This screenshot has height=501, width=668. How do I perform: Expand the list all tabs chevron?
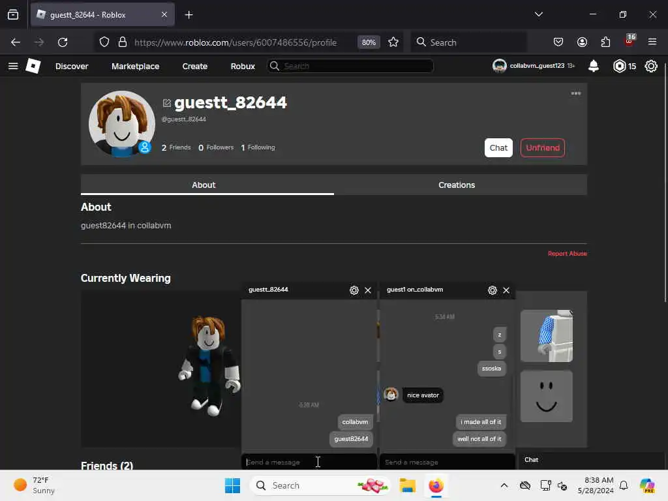click(x=538, y=14)
